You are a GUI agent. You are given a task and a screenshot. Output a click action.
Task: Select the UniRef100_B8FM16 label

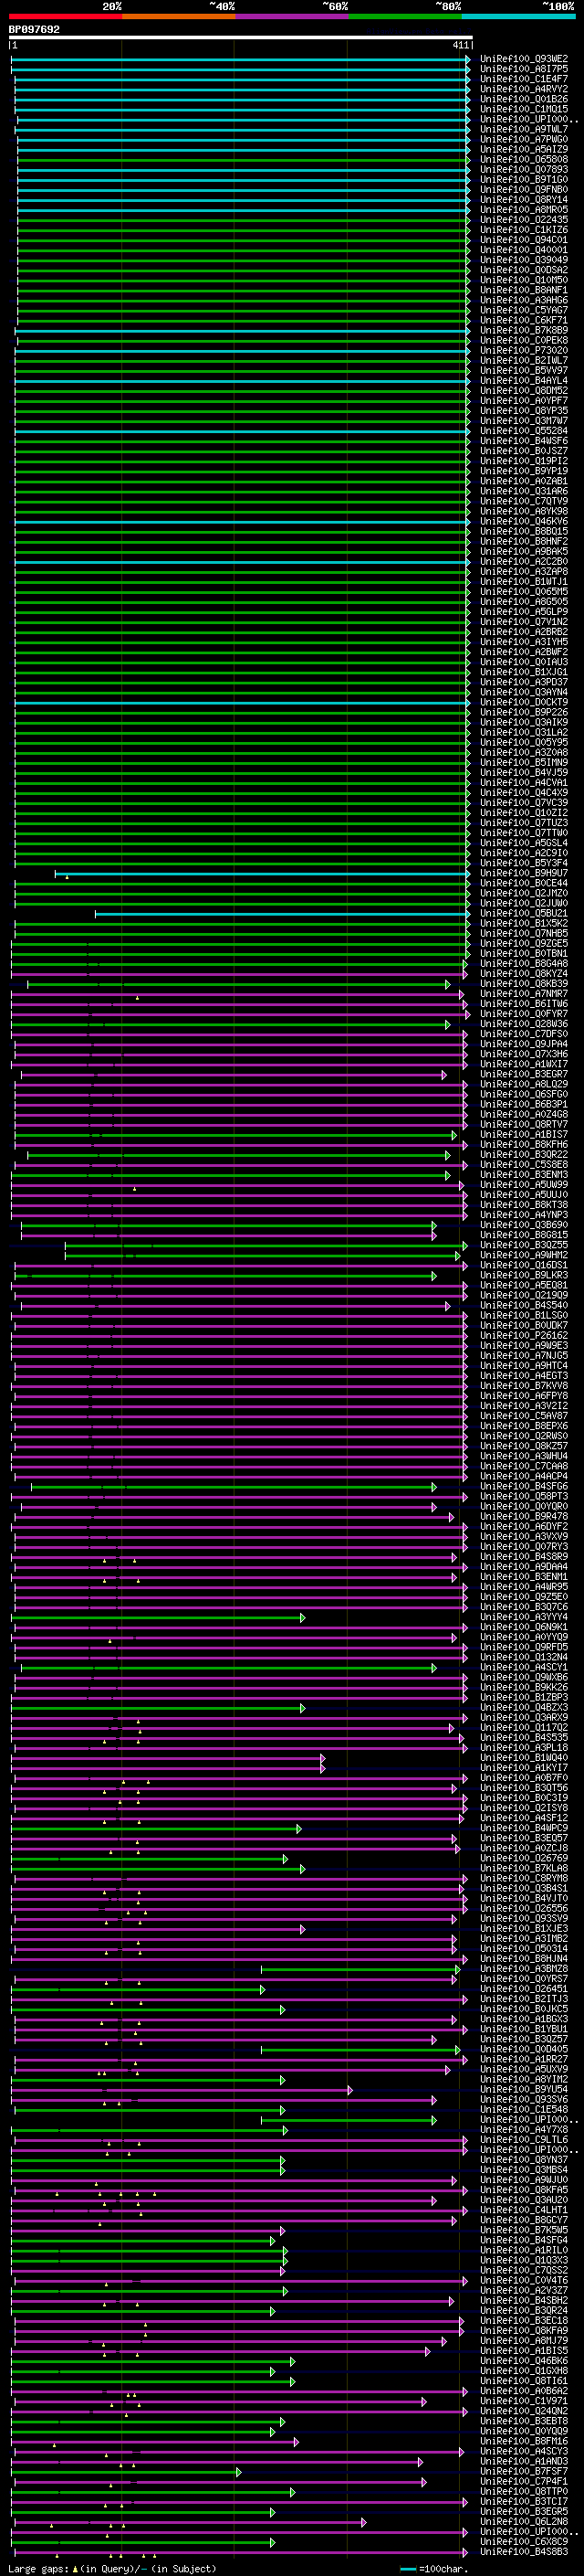click(524, 2441)
